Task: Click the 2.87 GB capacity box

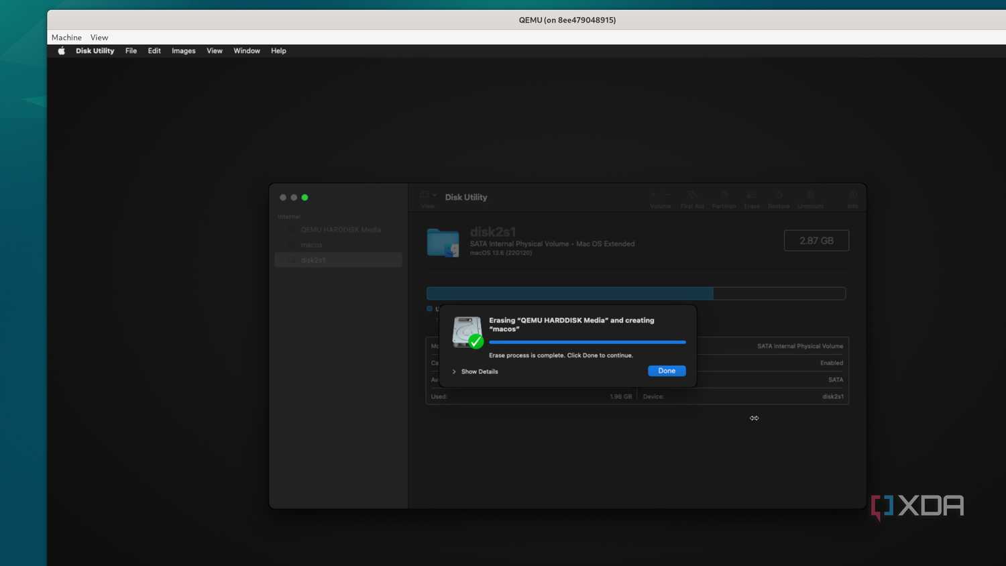Action: point(816,241)
